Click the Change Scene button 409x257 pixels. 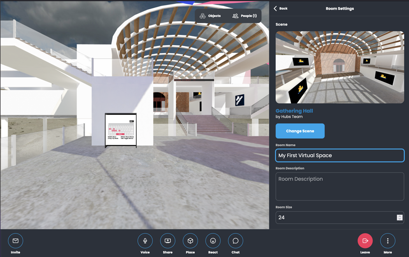pos(300,131)
